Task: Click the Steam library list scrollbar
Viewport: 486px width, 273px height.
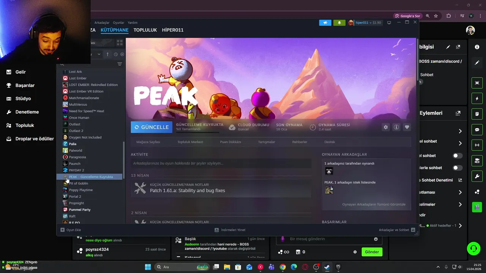Action: point(123,160)
